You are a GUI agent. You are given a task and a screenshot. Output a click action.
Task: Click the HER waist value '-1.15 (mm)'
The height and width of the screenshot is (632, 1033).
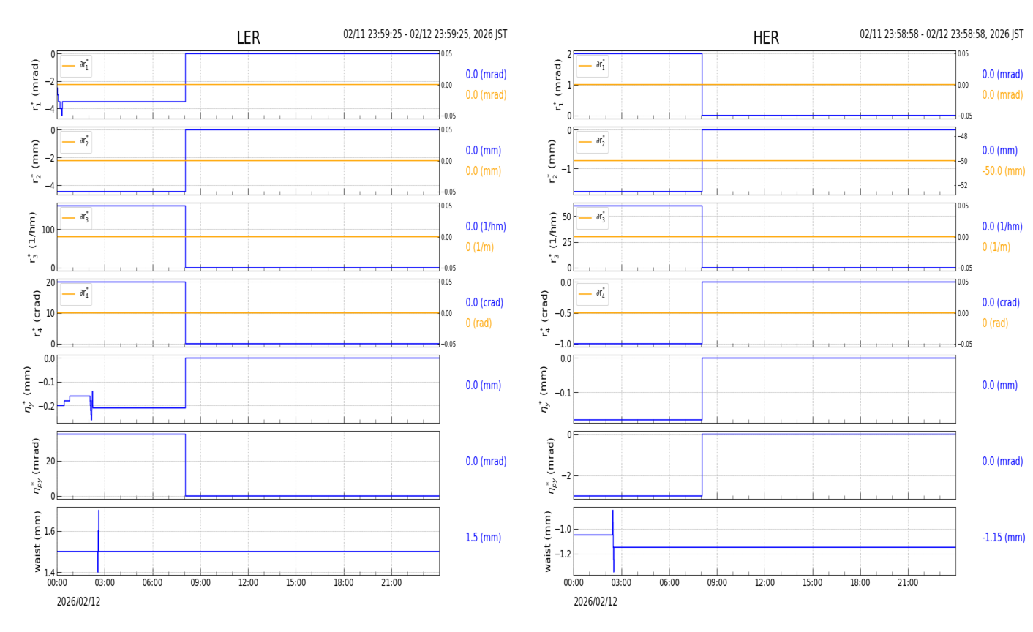1004,538
